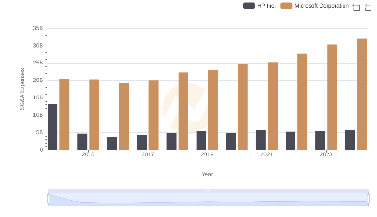
Task: Select the HP Inc. bar for 2017
Action: click(142, 142)
